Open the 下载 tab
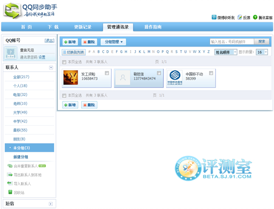 pyautogui.click(x=53, y=27)
